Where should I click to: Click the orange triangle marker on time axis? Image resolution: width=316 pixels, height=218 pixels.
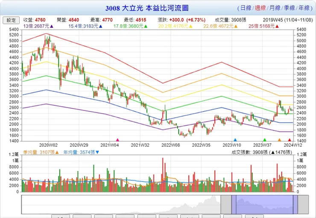coord(279,140)
